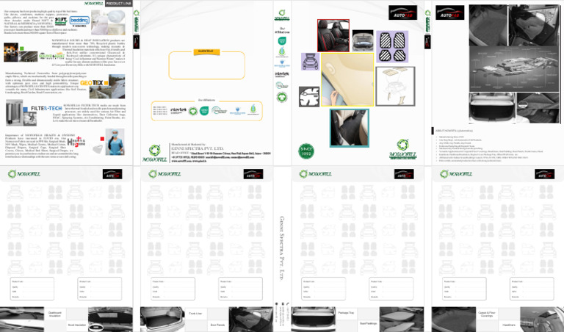Click the GEOTEX brand logo
This screenshot has width=564, height=332.
94,83
